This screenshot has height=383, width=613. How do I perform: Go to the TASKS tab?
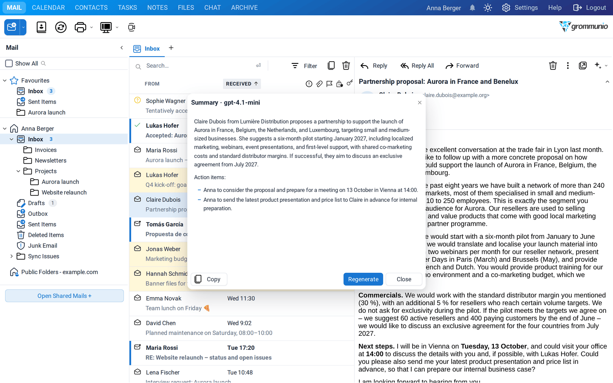[127, 8]
